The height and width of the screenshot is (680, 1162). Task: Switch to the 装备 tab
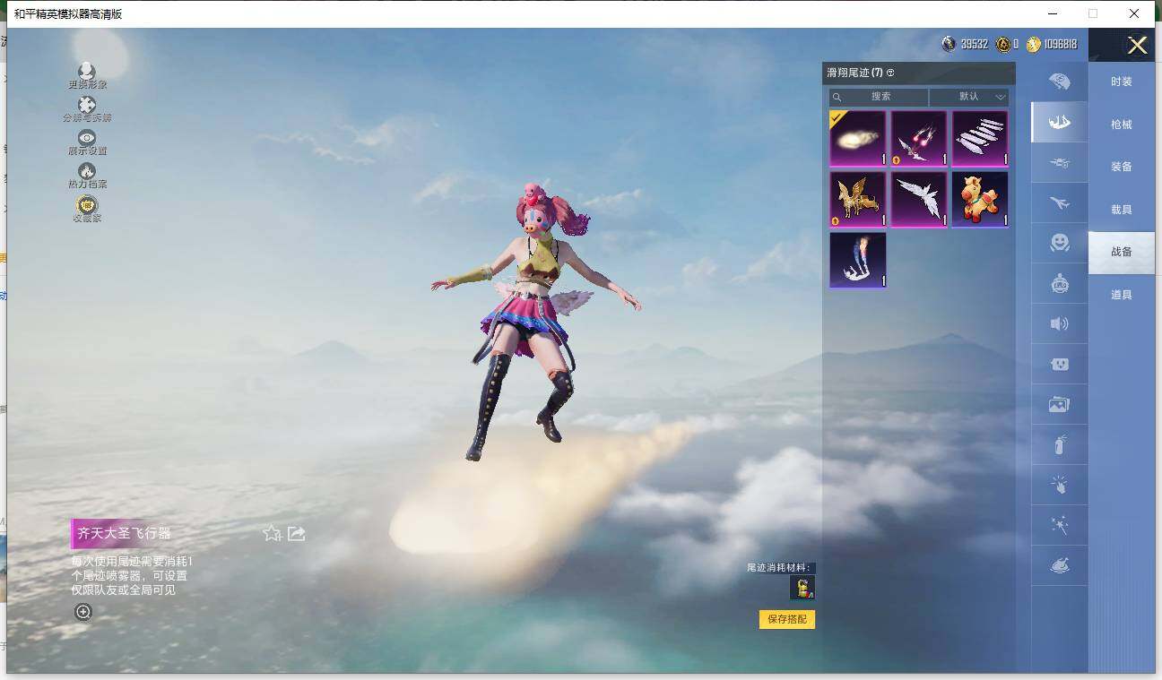pyautogui.click(x=1122, y=167)
